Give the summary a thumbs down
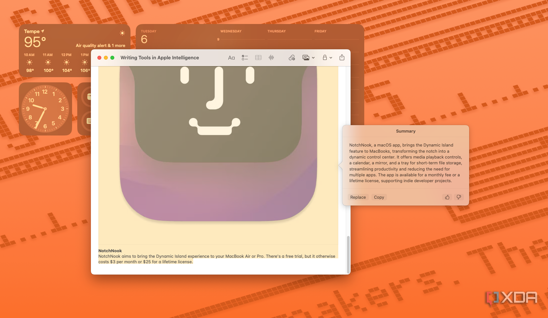The width and height of the screenshot is (548, 318). [459, 197]
